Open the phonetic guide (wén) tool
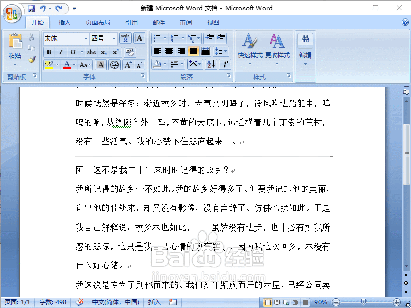This screenshot has height=308, width=411. click(125, 38)
